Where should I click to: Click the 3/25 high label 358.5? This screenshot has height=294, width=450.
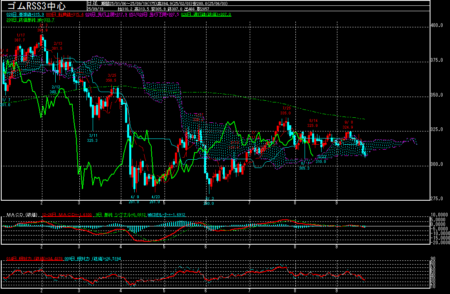click(111, 78)
